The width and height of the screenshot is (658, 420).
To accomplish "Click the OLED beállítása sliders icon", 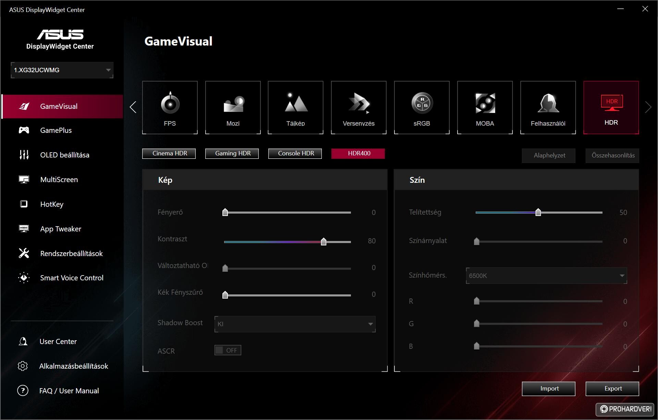I will [x=24, y=155].
